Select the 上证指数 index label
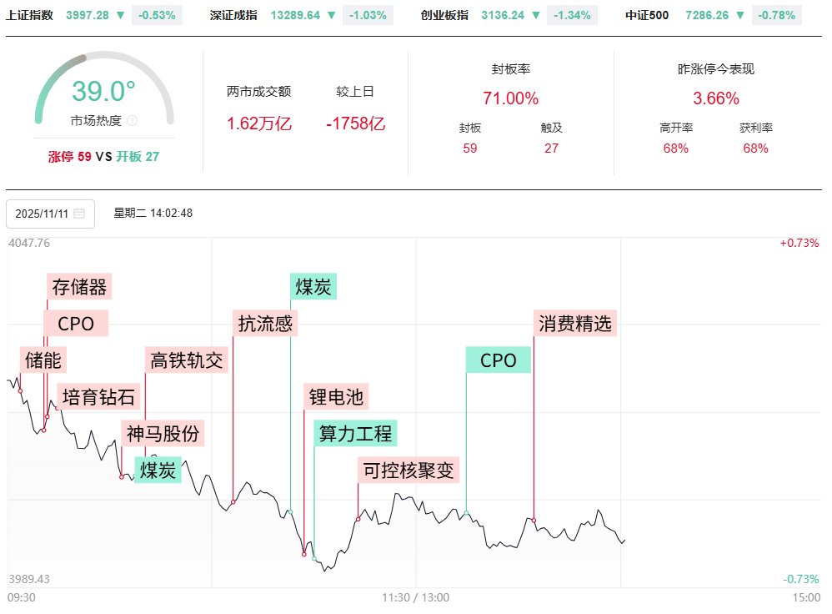The image size is (832, 614). [x=29, y=15]
